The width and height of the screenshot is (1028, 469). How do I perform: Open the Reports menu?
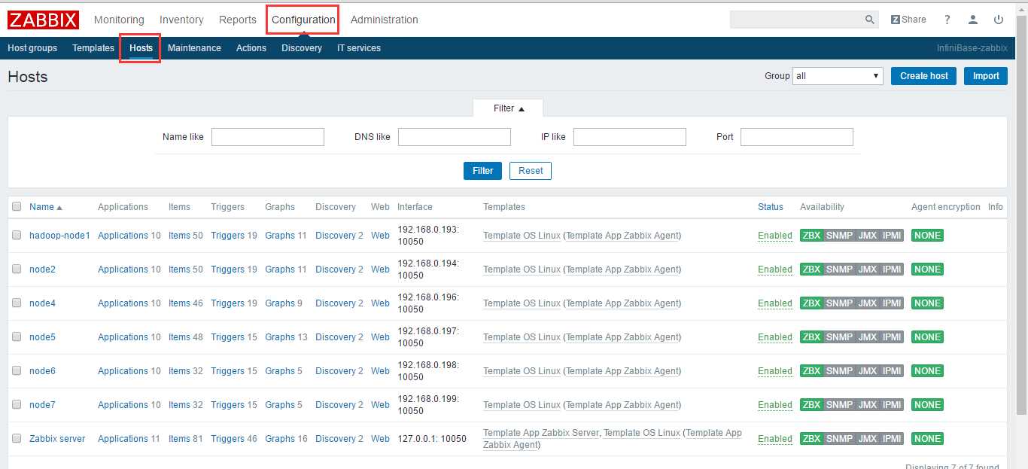click(238, 20)
